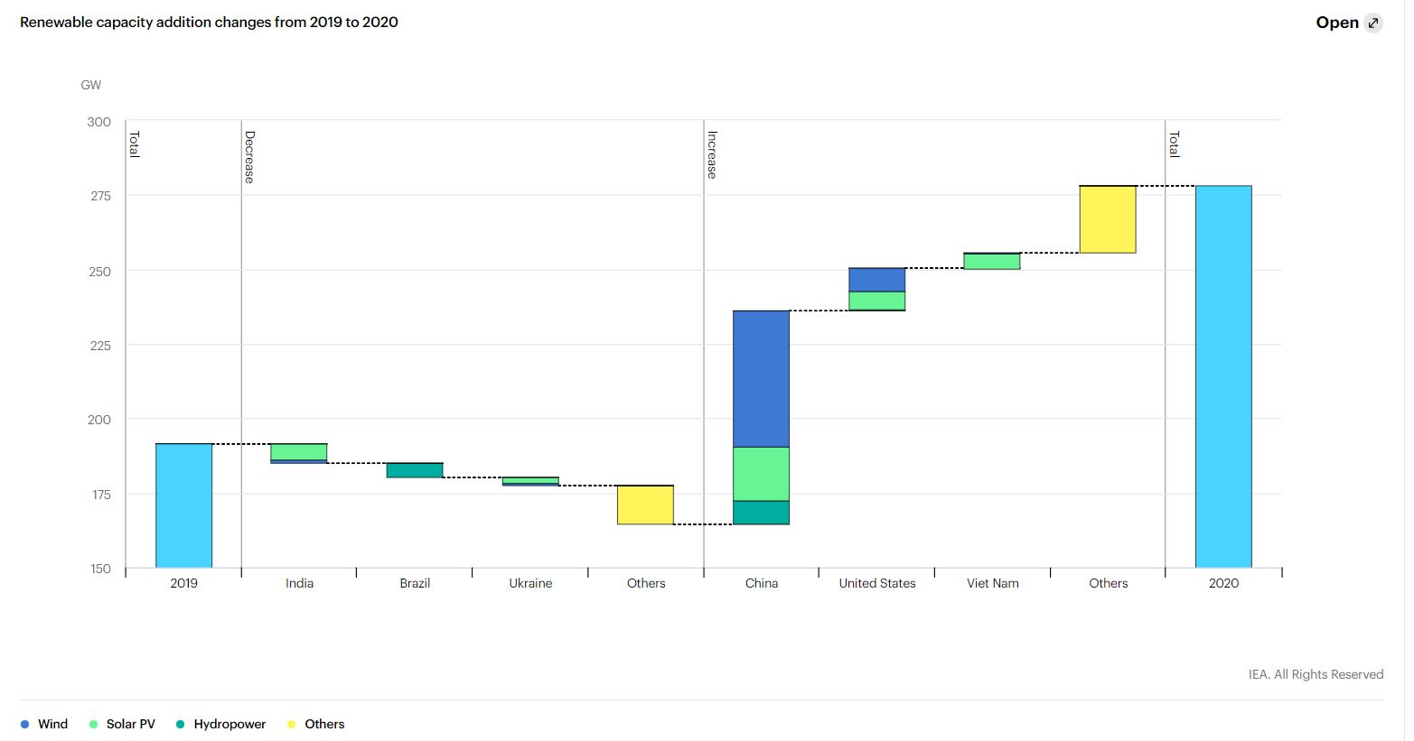Click China's blue wind bar segment
The height and width of the screenshot is (741, 1414).
tap(761, 379)
